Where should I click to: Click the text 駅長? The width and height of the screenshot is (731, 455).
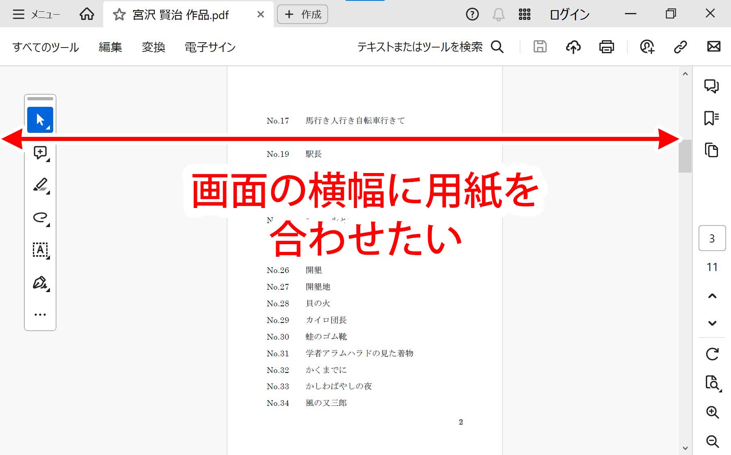(x=314, y=154)
